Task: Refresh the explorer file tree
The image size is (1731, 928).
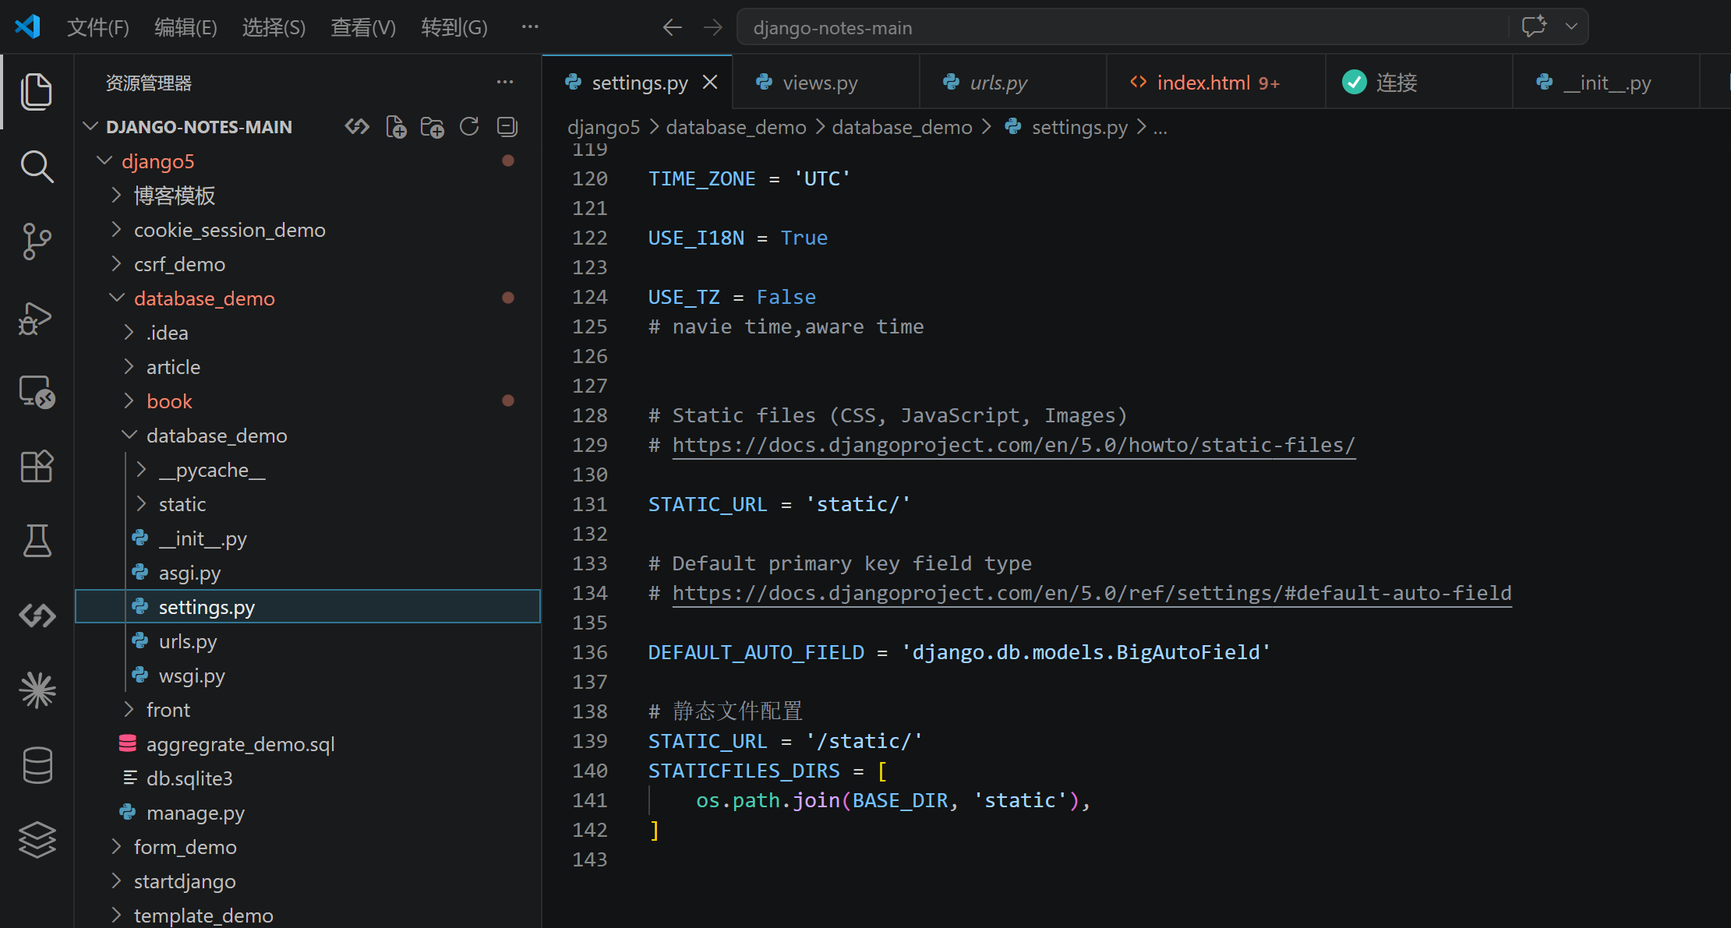Action: pos(469,127)
